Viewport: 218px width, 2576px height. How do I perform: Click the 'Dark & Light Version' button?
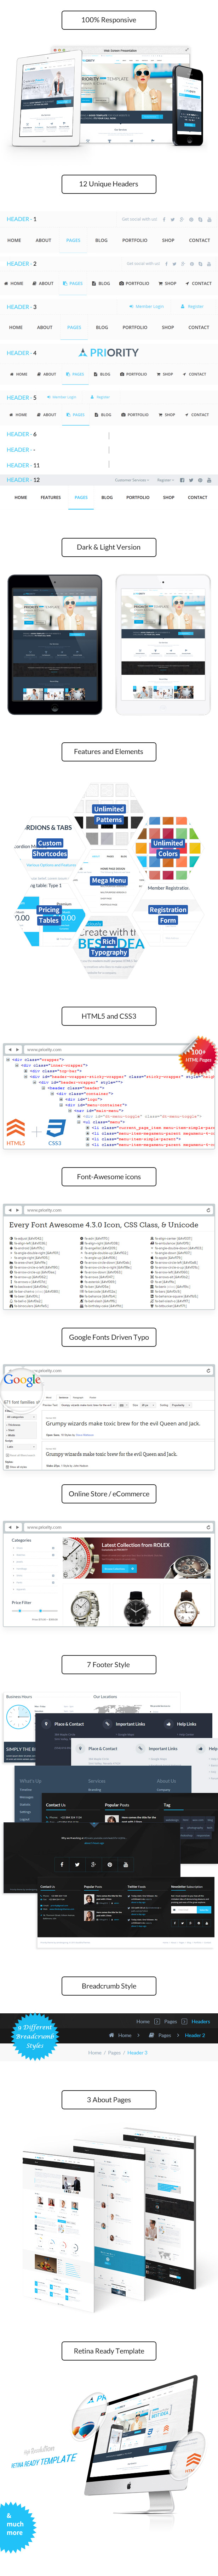109,547
